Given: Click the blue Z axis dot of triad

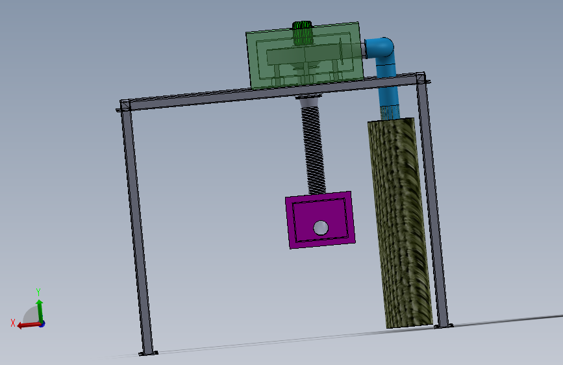Looking at the screenshot, I should click(x=42, y=324).
